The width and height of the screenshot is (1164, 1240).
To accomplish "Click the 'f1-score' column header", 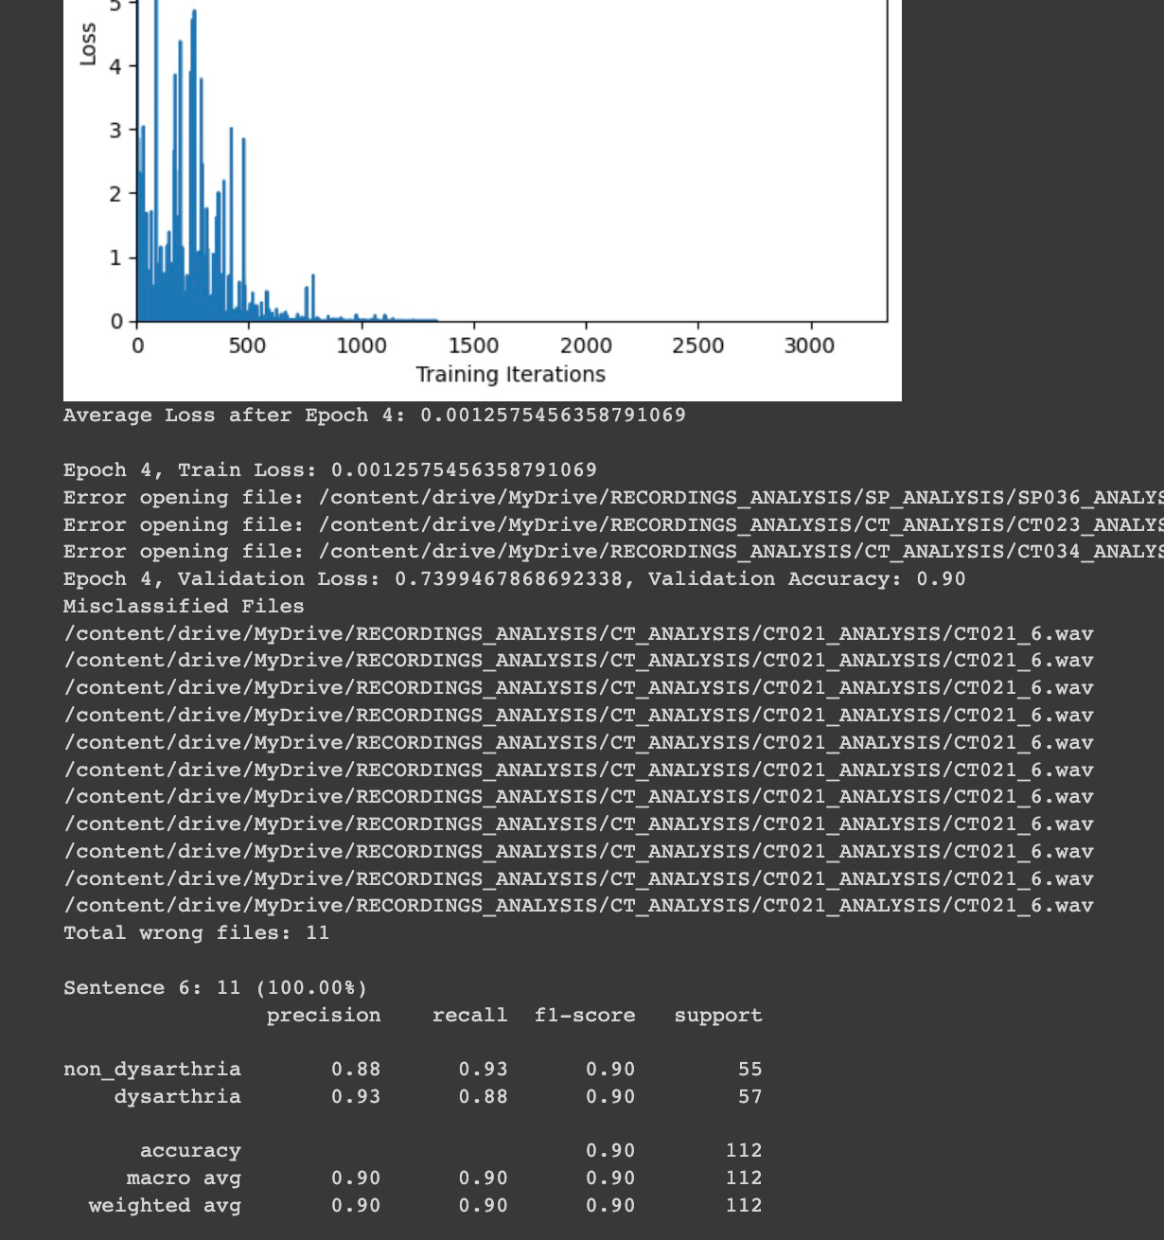I will click(x=585, y=1016).
